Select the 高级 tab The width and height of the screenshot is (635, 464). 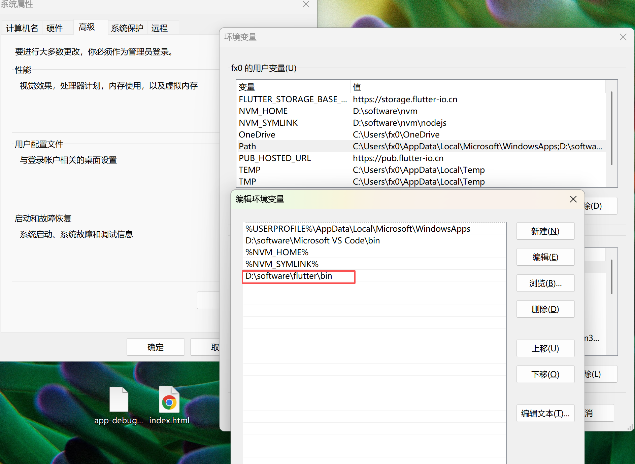(x=87, y=27)
